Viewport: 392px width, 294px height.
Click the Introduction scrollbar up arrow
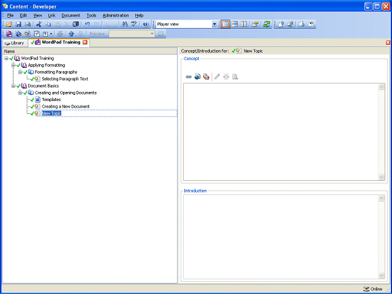coord(381,198)
